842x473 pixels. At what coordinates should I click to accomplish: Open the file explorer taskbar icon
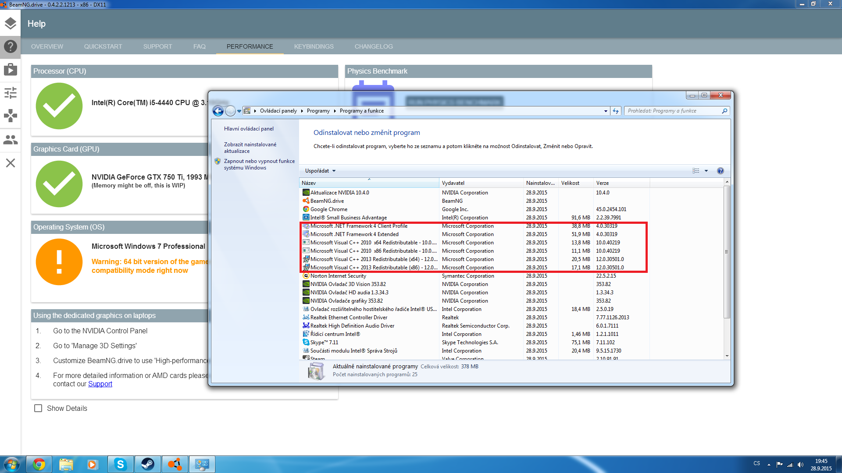66,464
